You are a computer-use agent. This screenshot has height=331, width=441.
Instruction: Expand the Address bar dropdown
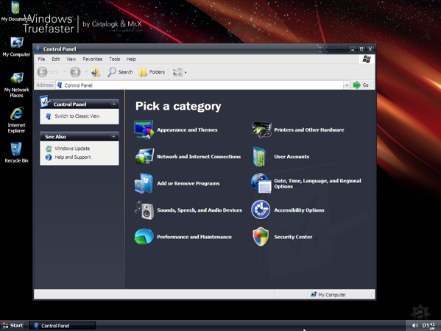click(x=347, y=85)
